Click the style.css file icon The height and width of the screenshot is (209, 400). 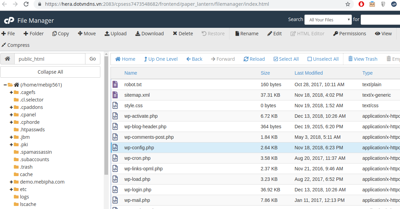coord(115,106)
